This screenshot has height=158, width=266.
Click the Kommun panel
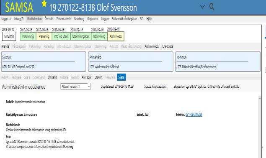click(218, 61)
